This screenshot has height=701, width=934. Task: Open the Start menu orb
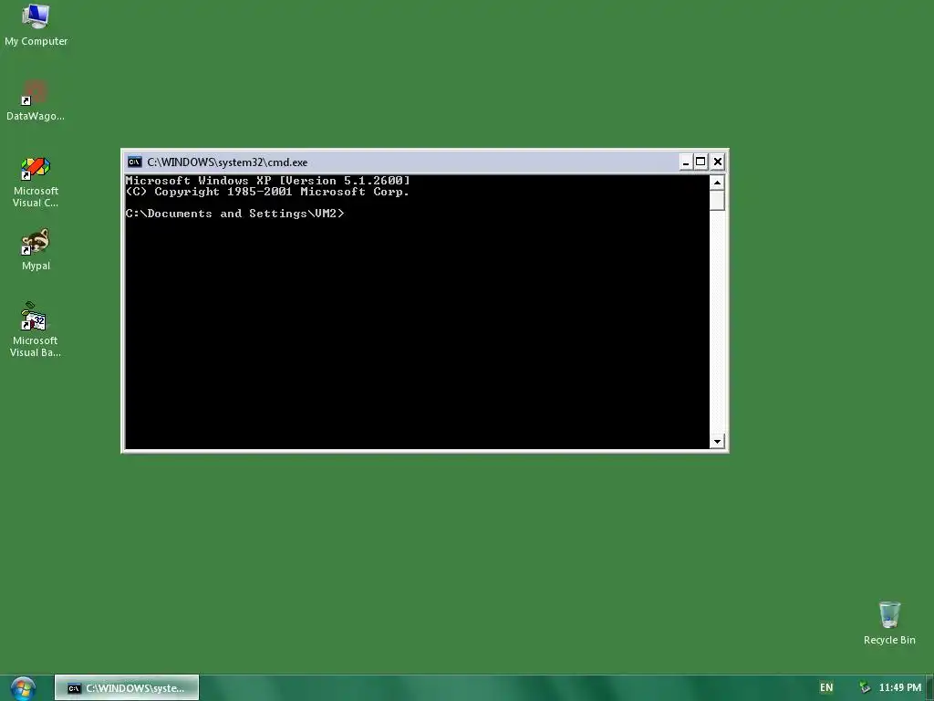(23, 688)
